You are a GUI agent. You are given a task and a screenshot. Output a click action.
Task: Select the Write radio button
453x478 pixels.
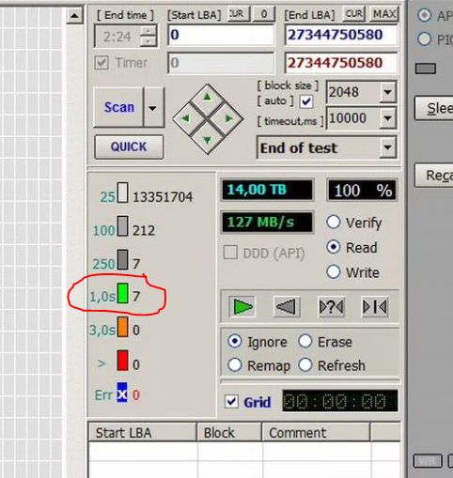click(333, 271)
